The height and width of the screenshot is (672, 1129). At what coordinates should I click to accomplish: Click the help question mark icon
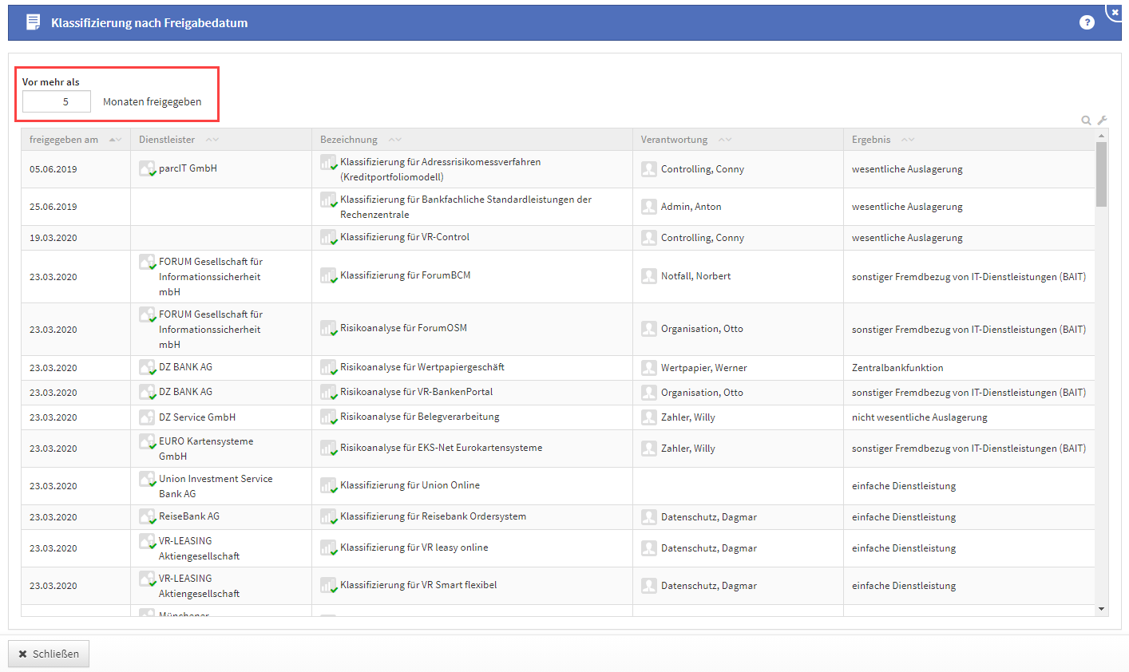click(1087, 22)
